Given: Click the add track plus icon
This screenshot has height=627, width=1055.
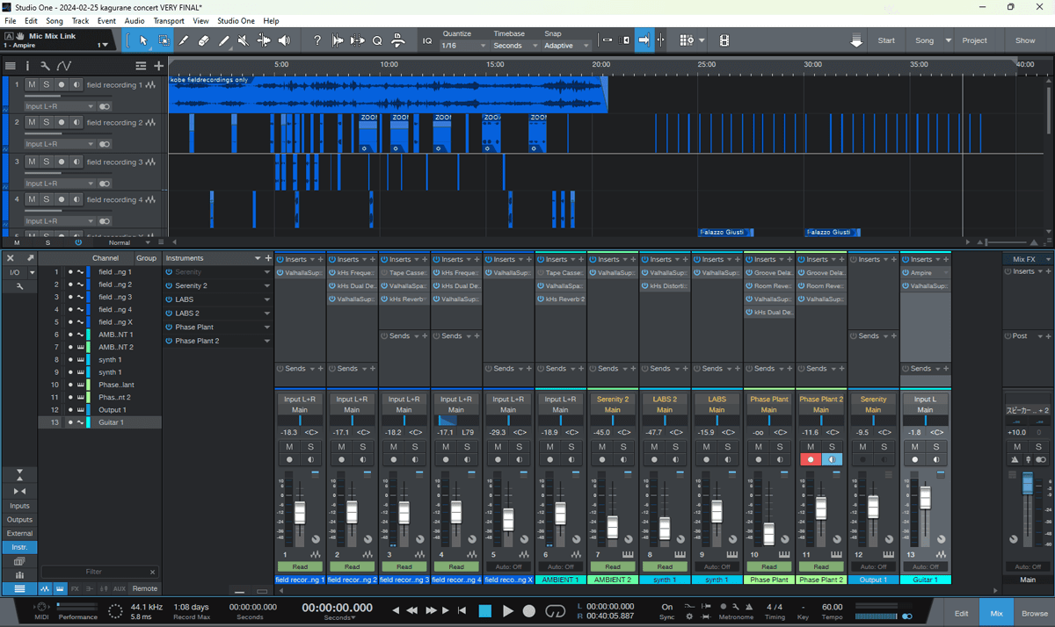Looking at the screenshot, I should (158, 66).
